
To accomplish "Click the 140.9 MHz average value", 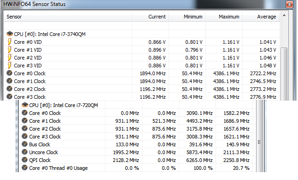I will [238, 144].
